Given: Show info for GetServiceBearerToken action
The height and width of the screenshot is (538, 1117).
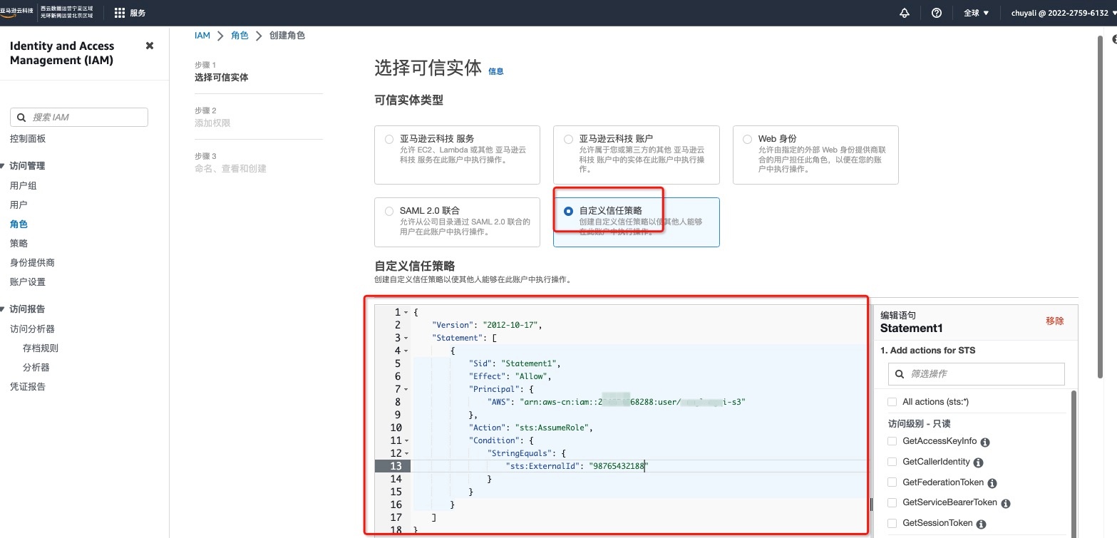Looking at the screenshot, I should pyautogui.click(x=1006, y=503).
